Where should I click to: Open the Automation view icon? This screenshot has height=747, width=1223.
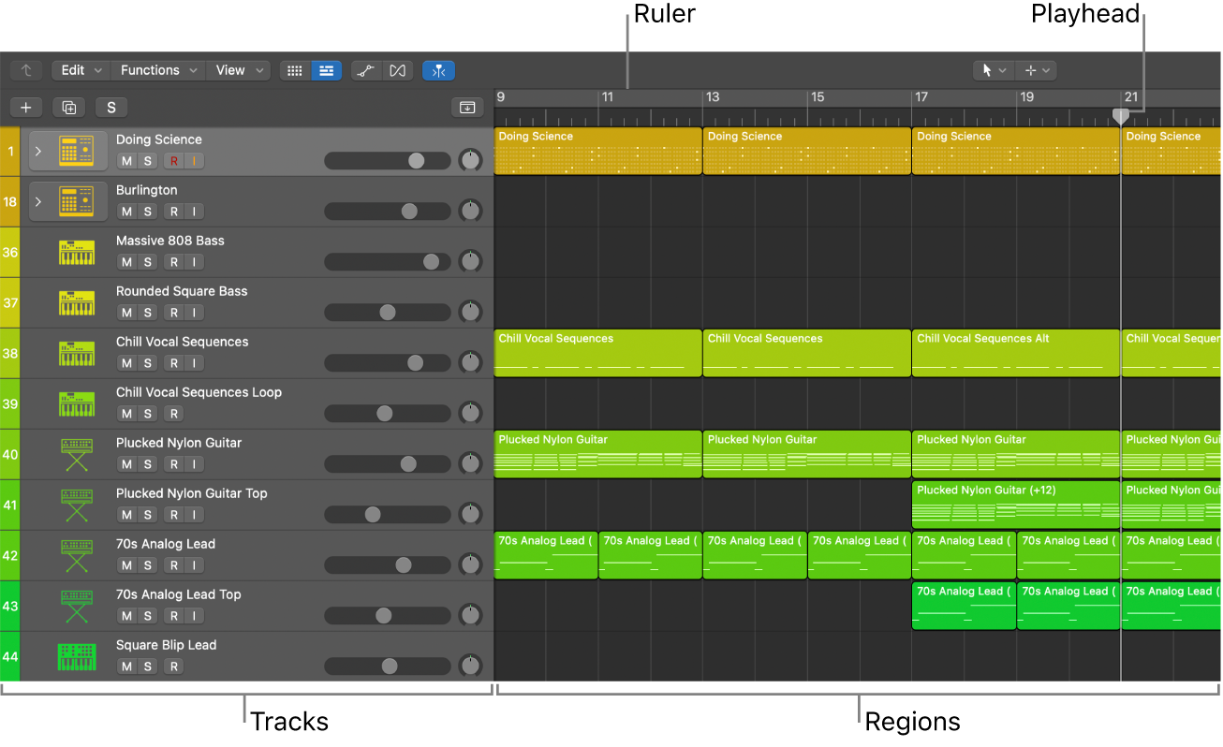(365, 70)
